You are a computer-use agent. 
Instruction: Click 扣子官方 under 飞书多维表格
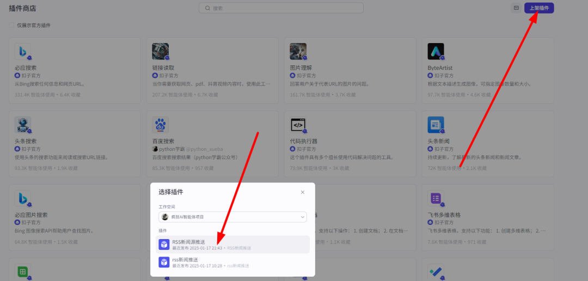pyautogui.click(x=444, y=223)
